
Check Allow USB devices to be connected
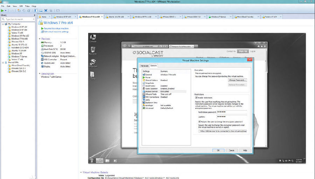(x=199, y=131)
